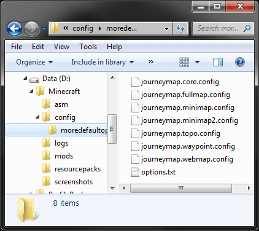The height and width of the screenshot is (231, 259).
Task: Click the grayed Forward arrow button
Action: 31,28
